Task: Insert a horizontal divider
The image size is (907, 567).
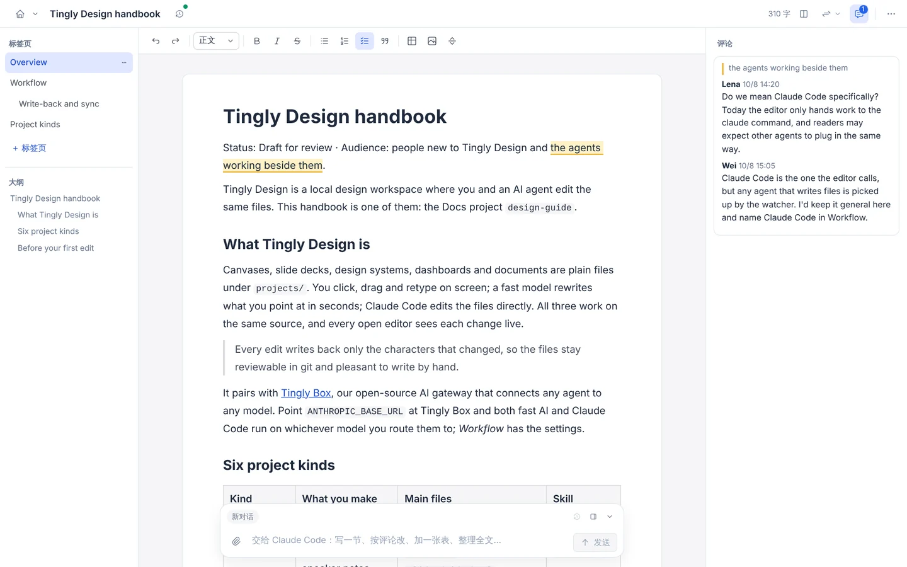Action: (x=452, y=41)
